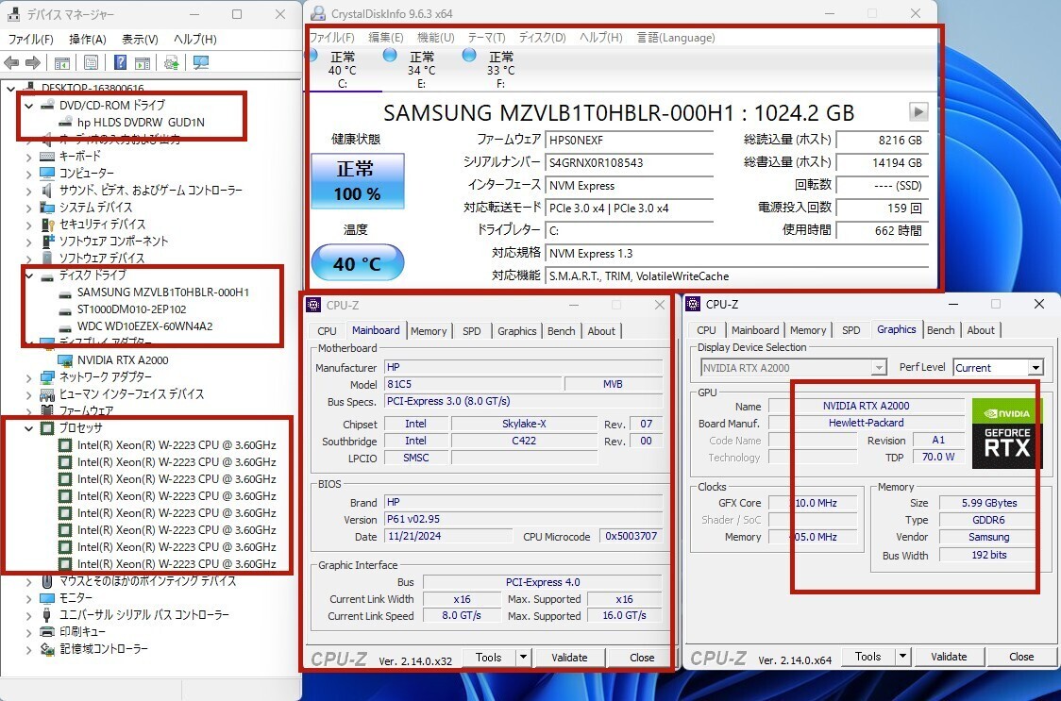Screen dimensions: 1061x701
Task: Select the ST1000DM010-2EP102 disk drive entry
Action: [x=131, y=309]
